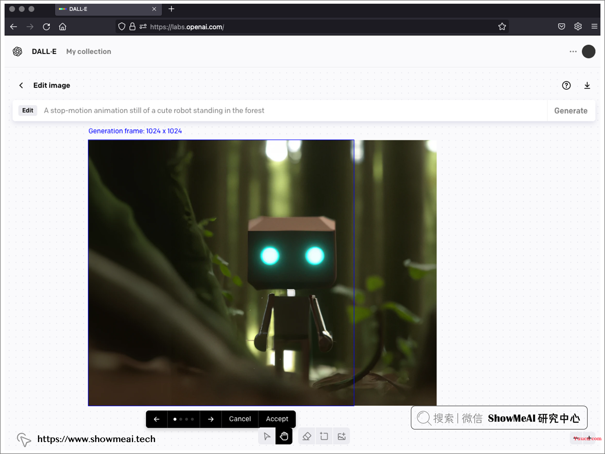
Task: Go back from Edit image
Action: [x=21, y=85]
